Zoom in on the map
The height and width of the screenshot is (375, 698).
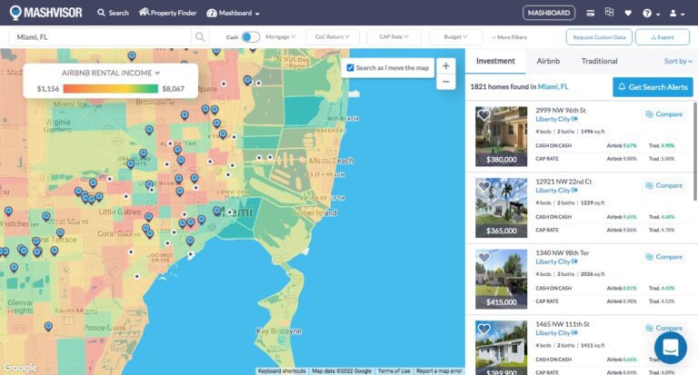[x=445, y=66]
